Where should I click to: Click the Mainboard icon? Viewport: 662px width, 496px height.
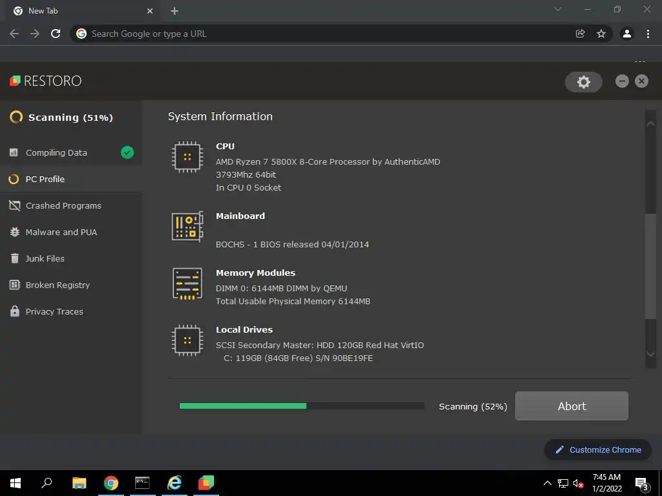[x=187, y=227]
